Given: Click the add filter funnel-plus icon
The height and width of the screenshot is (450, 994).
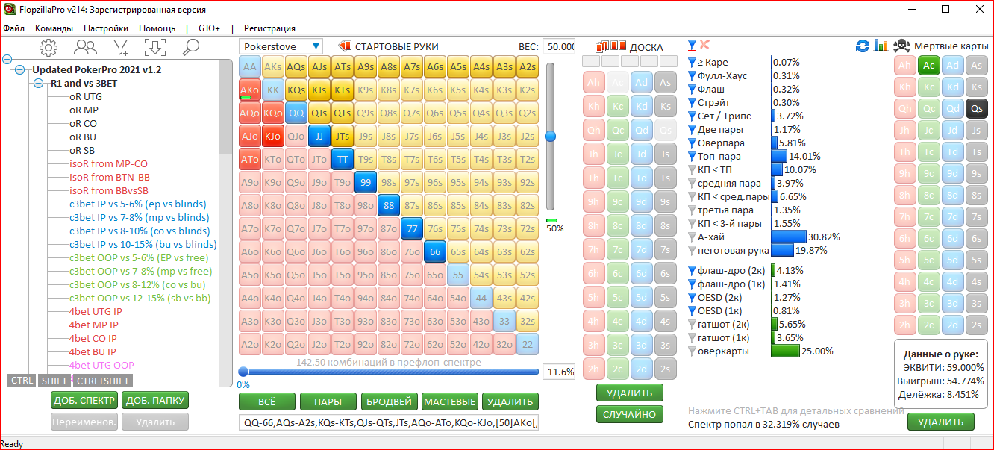Looking at the screenshot, I should pyautogui.click(x=121, y=48).
